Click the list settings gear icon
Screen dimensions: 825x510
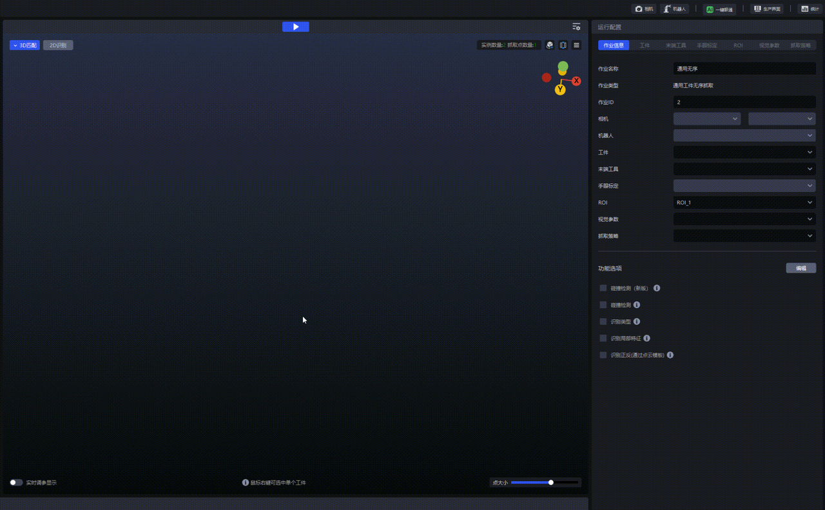tap(576, 27)
